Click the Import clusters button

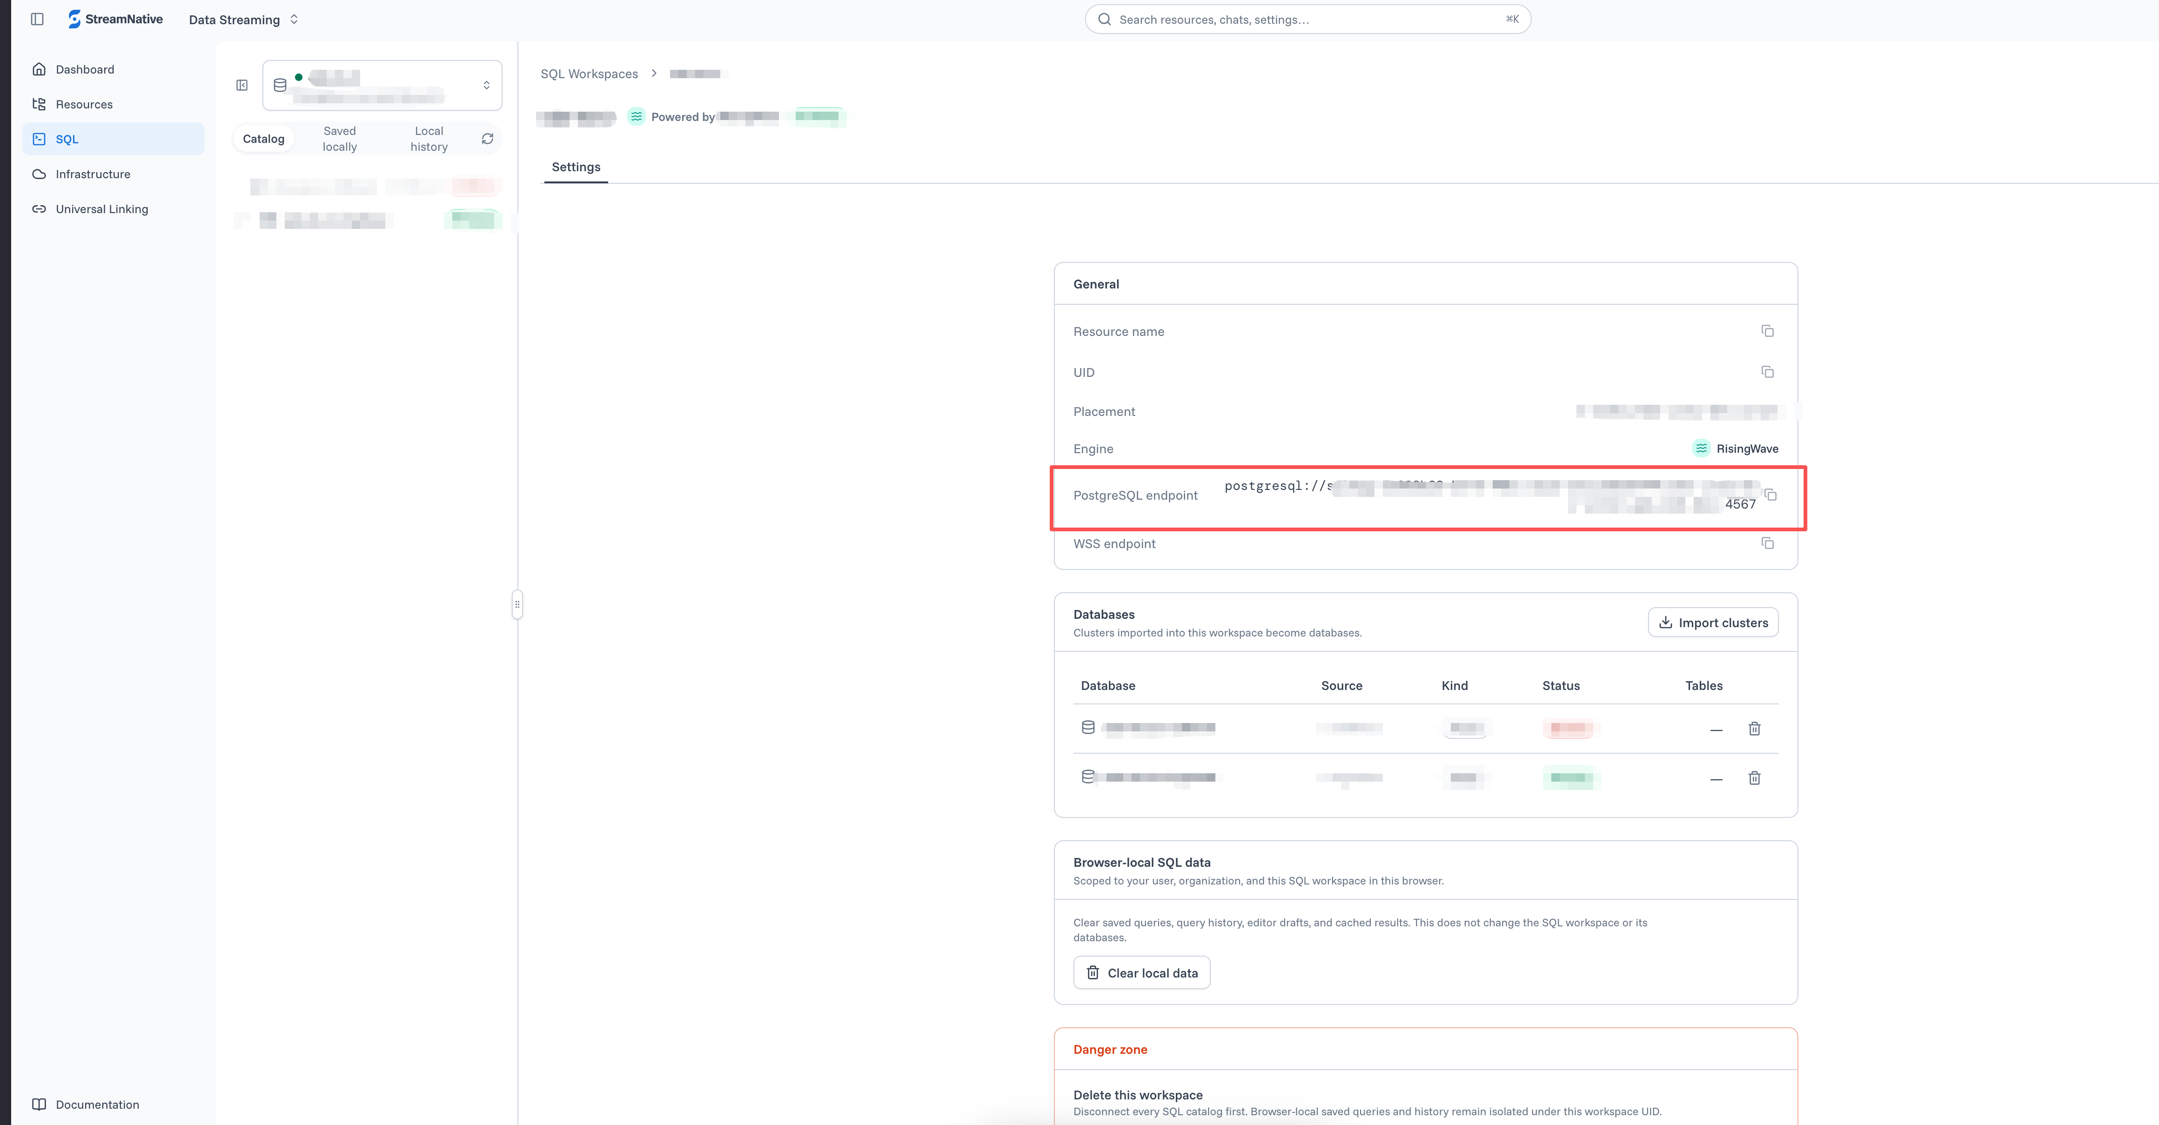[1713, 623]
